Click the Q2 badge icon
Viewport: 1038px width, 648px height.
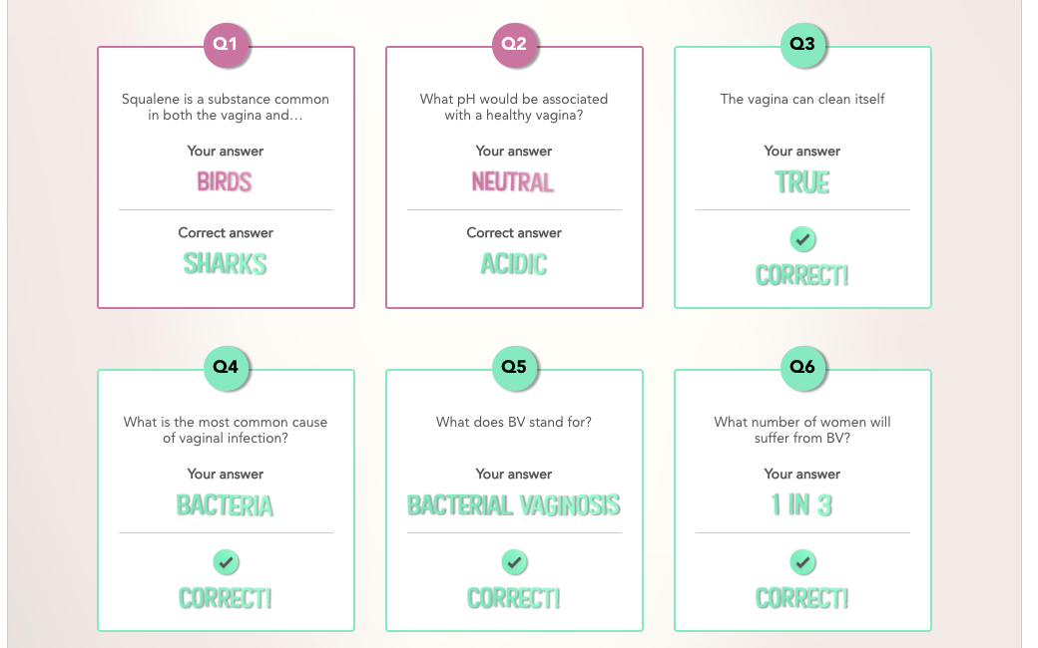pos(514,44)
